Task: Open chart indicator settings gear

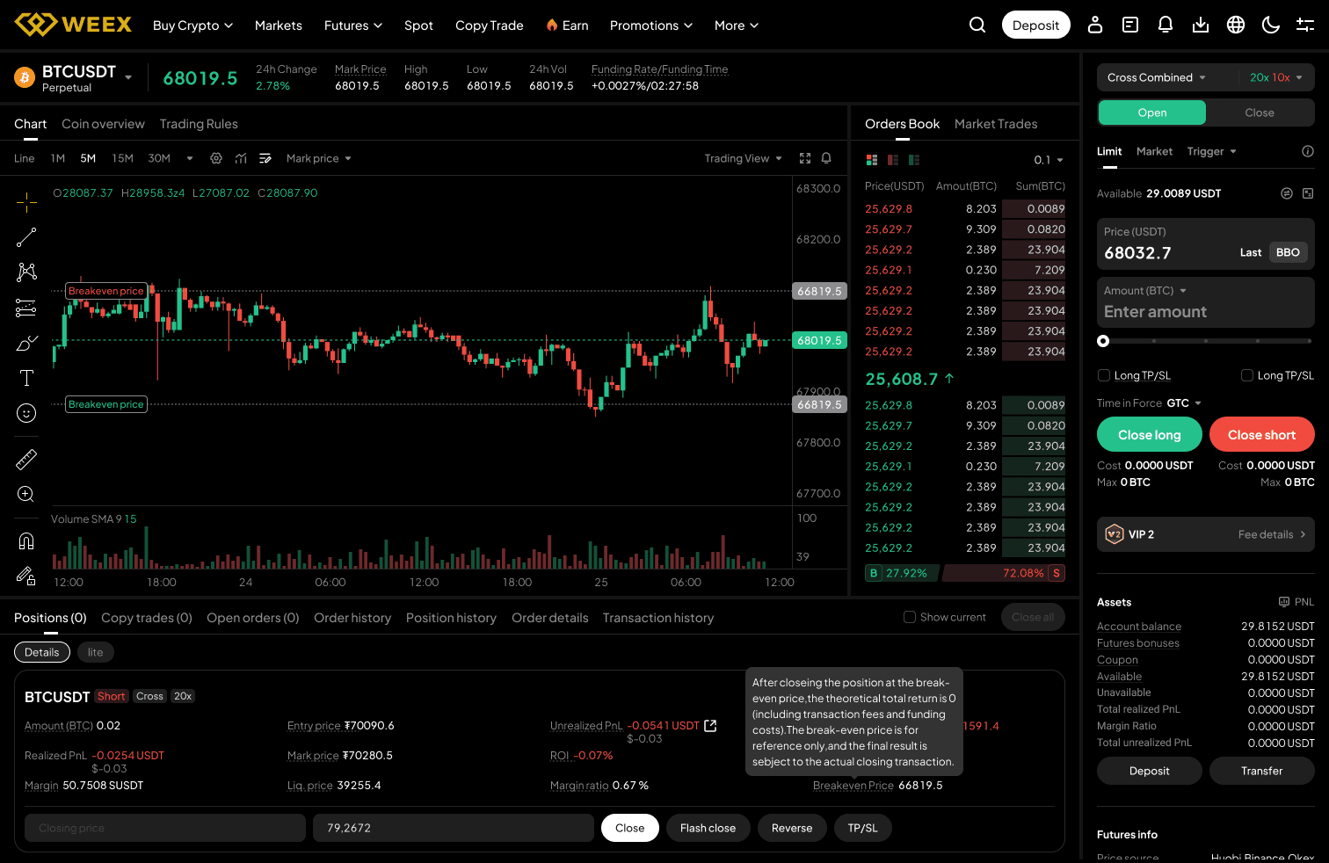Action: [216, 159]
